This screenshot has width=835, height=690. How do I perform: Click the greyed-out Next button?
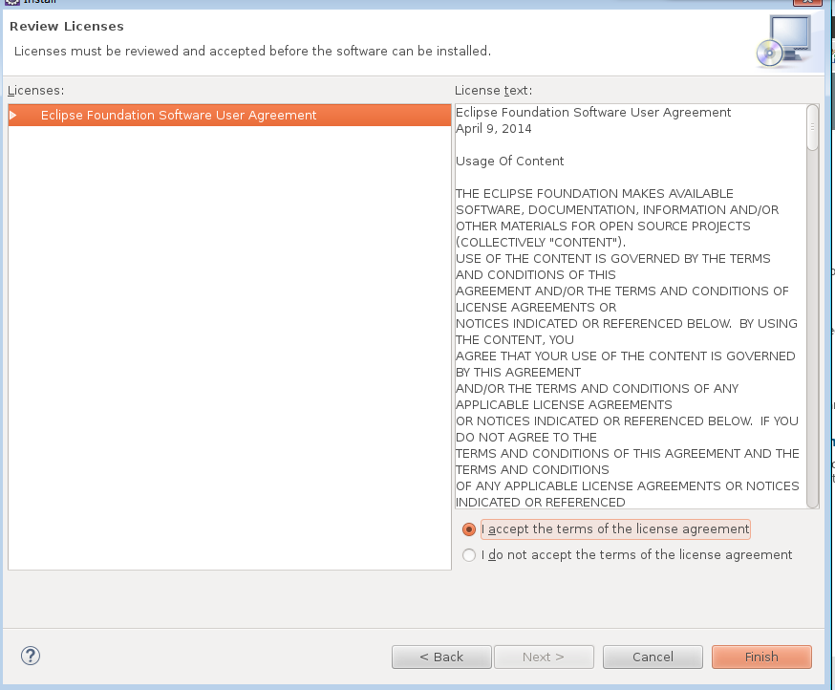coord(543,657)
